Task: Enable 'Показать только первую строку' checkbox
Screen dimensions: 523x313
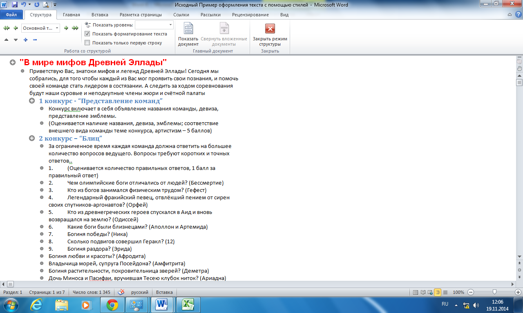Action: pos(87,42)
